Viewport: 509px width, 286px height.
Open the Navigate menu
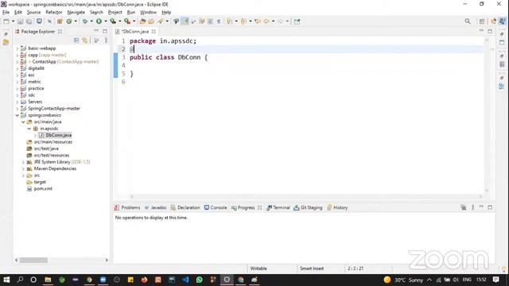(76, 13)
